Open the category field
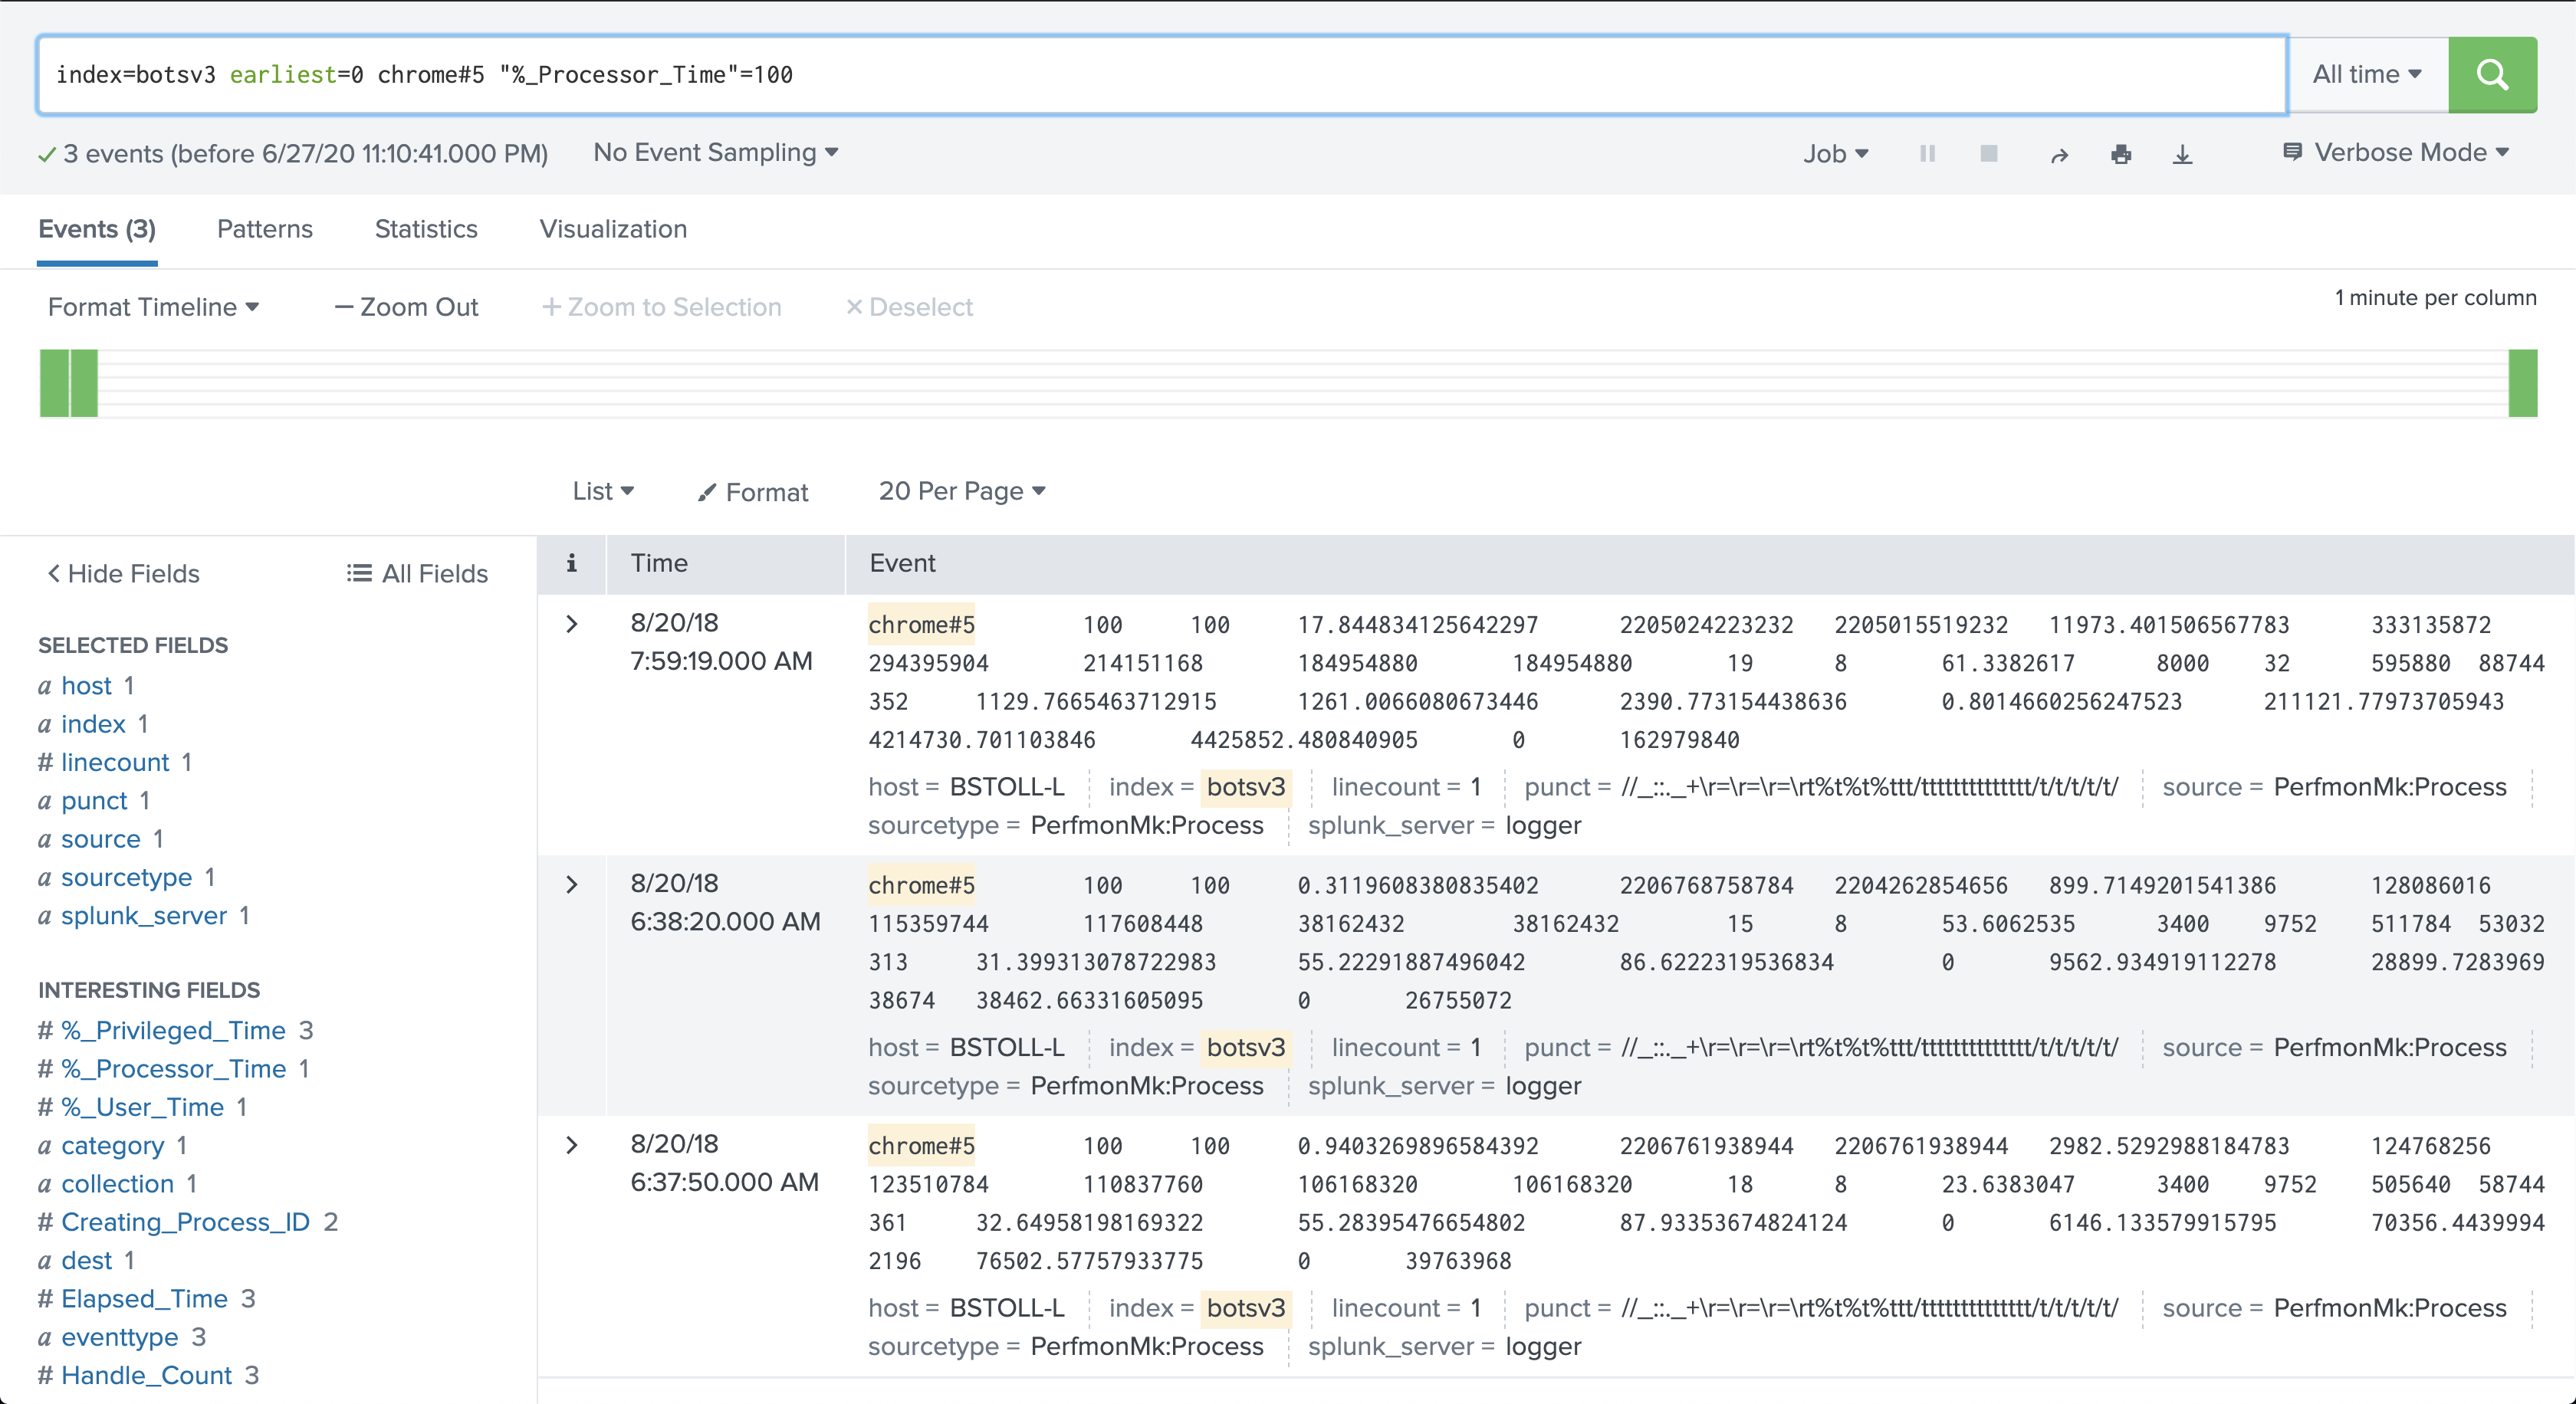The height and width of the screenshot is (1404, 2576). click(113, 1145)
